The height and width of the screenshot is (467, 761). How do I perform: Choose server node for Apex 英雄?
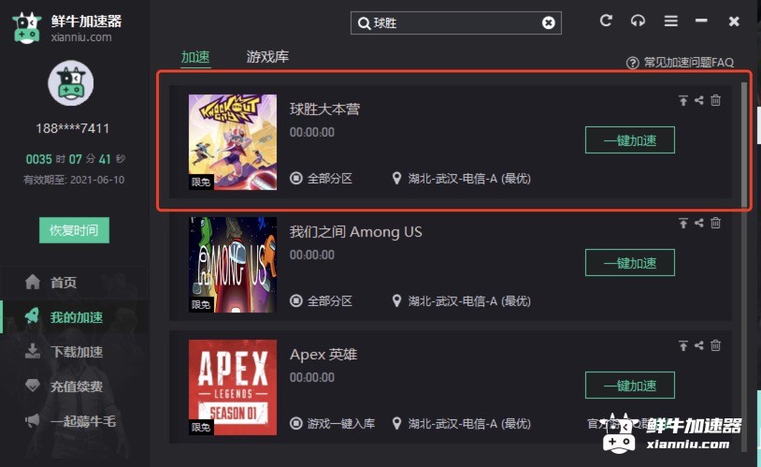click(x=462, y=423)
